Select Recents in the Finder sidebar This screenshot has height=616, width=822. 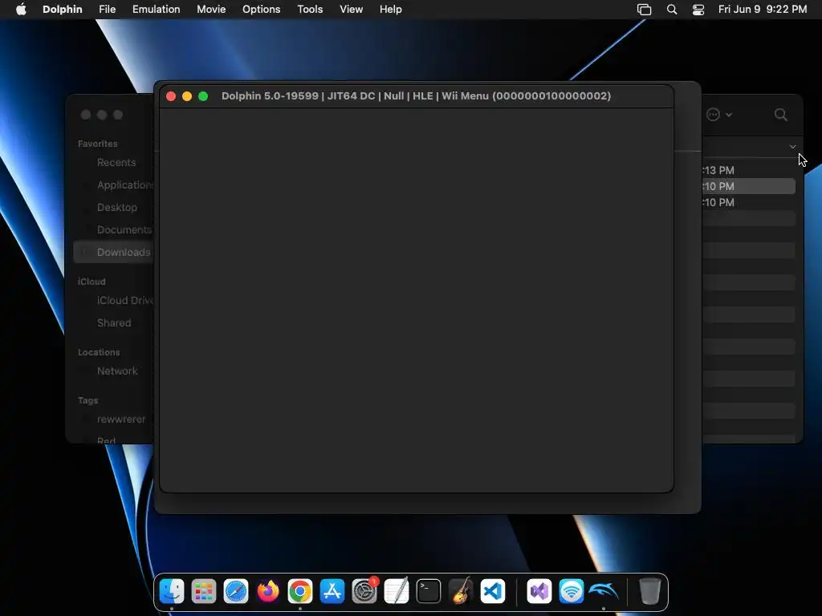point(116,162)
